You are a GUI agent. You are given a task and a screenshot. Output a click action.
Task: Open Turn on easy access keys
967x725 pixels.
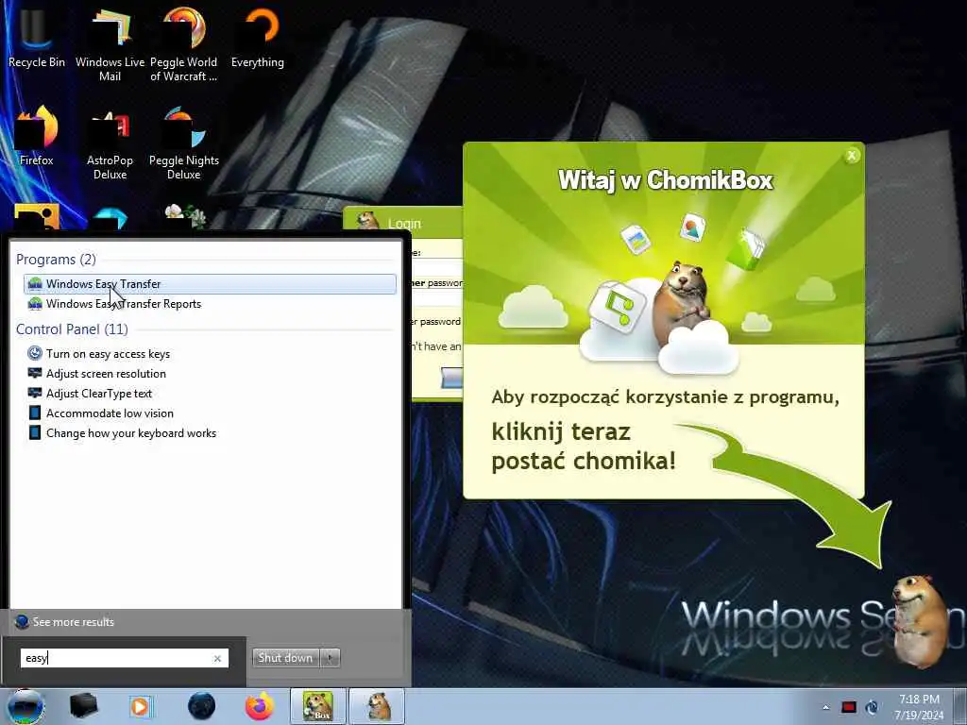pyautogui.click(x=210, y=354)
